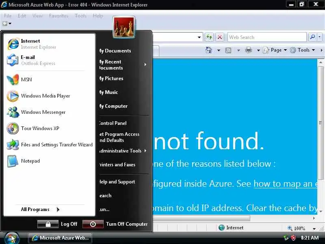Click the magnifier search button
The width and height of the screenshot is (325, 244).
click(312, 37)
